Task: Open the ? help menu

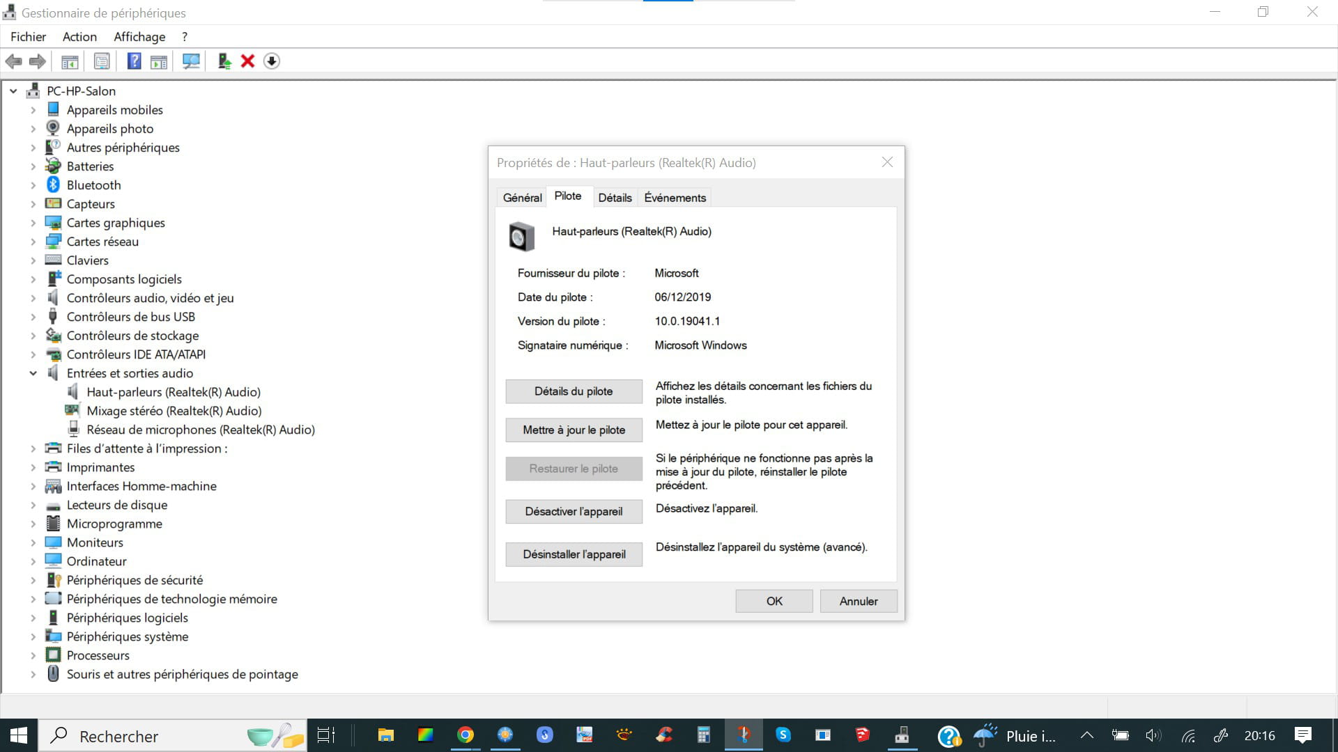Action: (x=185, y=37)
